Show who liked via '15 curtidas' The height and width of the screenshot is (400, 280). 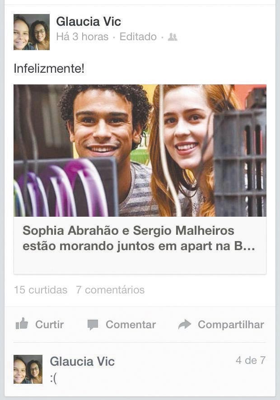[x=41, y=290]
